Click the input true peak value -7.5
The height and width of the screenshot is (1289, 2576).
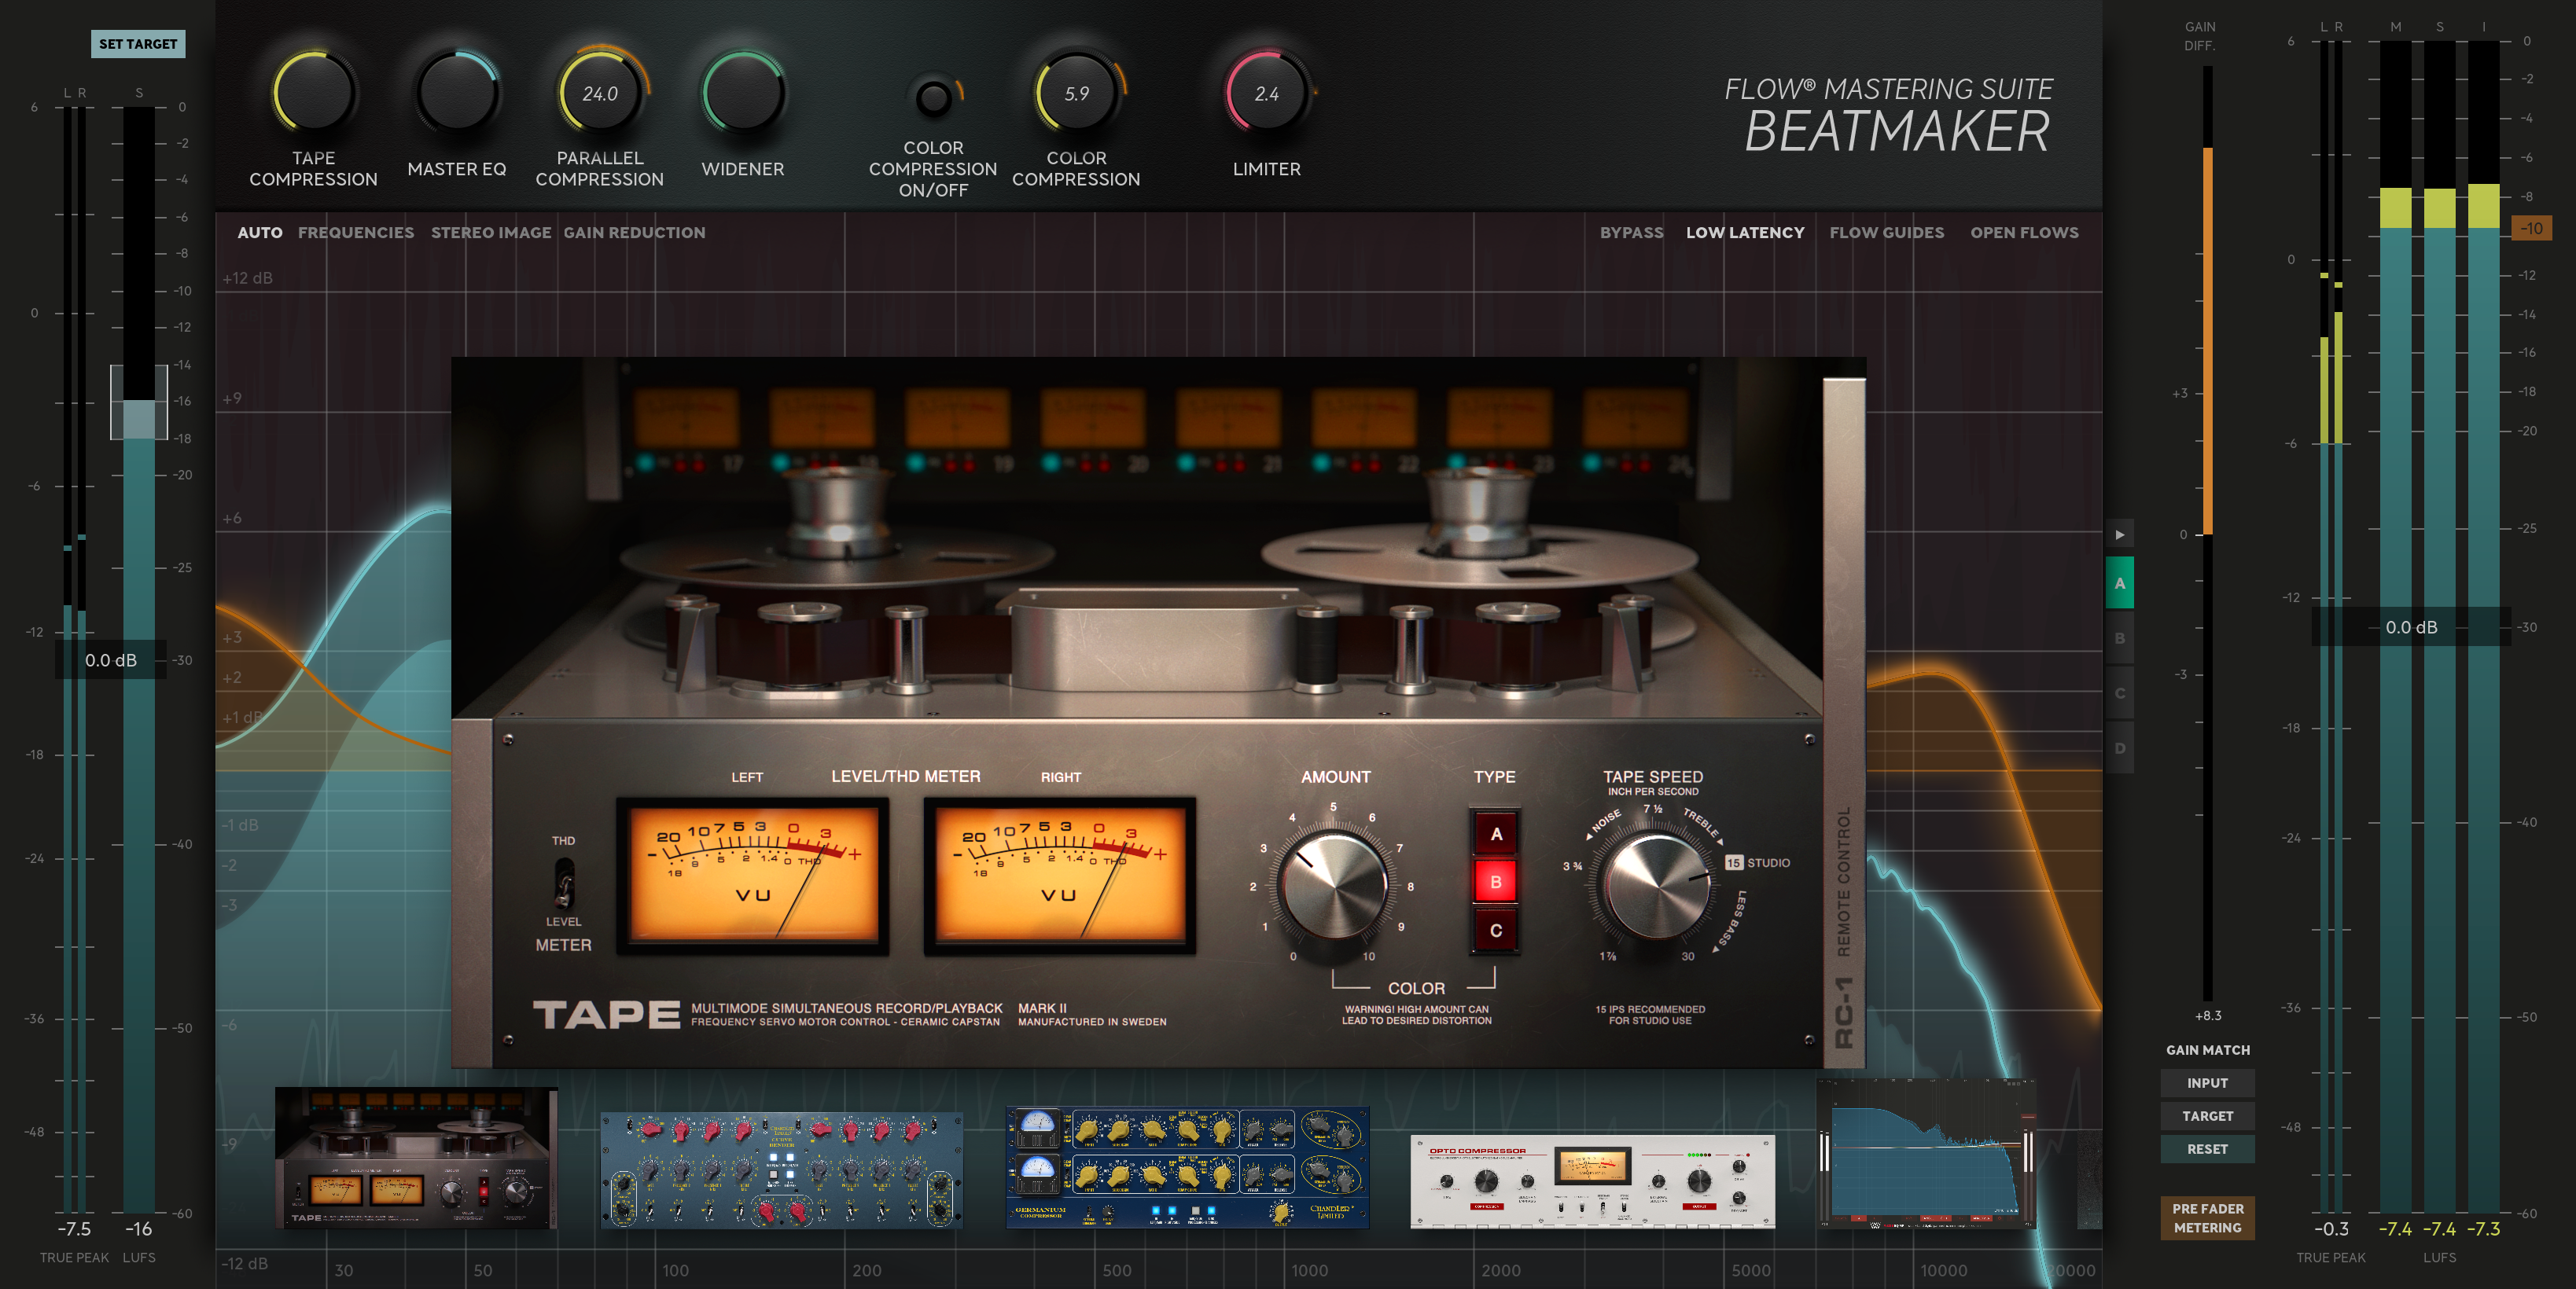coord(74,1229)
